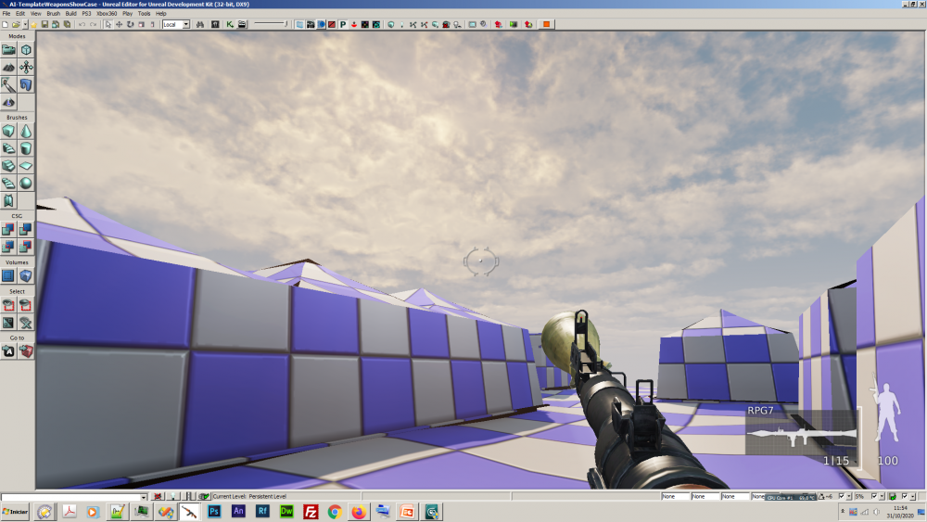Open Photoshop from the taskbar
The height and width of the screenshot is (522, 927).
214,512
